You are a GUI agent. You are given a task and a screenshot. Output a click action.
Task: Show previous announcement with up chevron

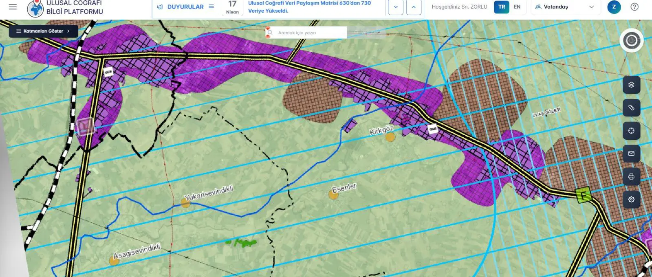coord(414,7)
